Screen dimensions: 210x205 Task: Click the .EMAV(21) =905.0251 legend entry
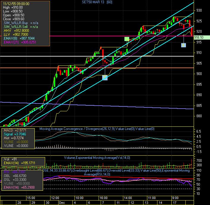coord(20,42)
